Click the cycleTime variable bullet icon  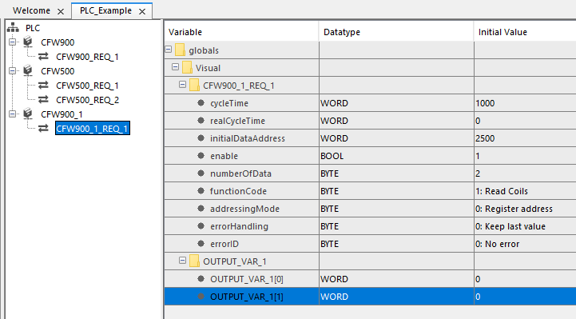click(x=201, y=103)
